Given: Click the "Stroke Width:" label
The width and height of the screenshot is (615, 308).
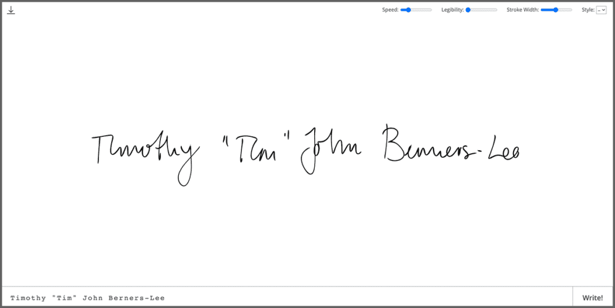Looking at the screenshot, I should pos(523,10).
